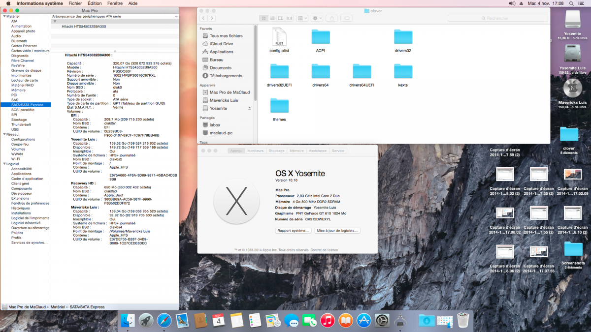
Task: Click the Finder share toolbar icon
Action: 331,18
